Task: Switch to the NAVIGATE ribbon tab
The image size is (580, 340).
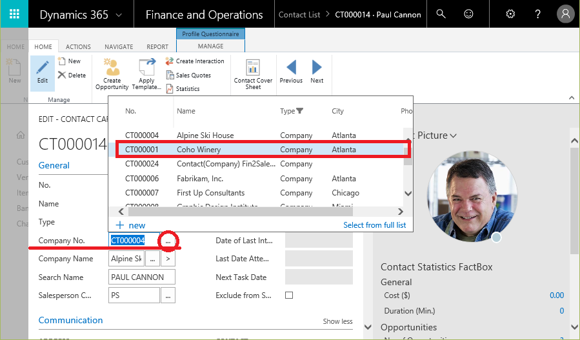Action: tap(119, 46)
